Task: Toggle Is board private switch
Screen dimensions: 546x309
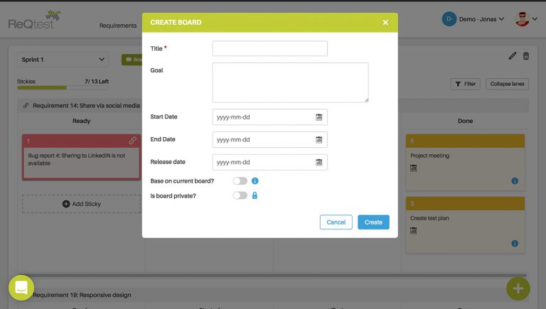Action: point(240,195)
